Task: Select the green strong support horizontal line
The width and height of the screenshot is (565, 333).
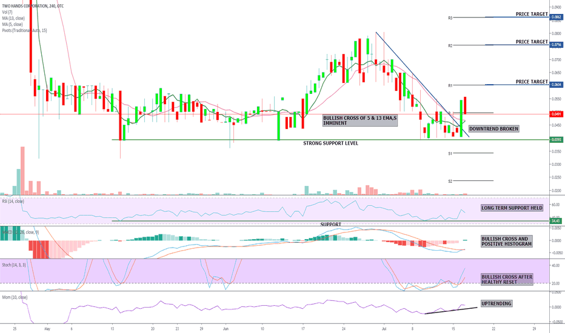Action: point(330,140)
